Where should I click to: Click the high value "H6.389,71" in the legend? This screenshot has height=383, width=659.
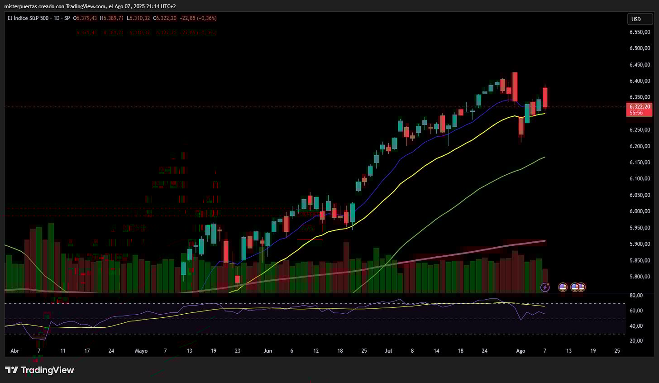[x=112, y=18]
